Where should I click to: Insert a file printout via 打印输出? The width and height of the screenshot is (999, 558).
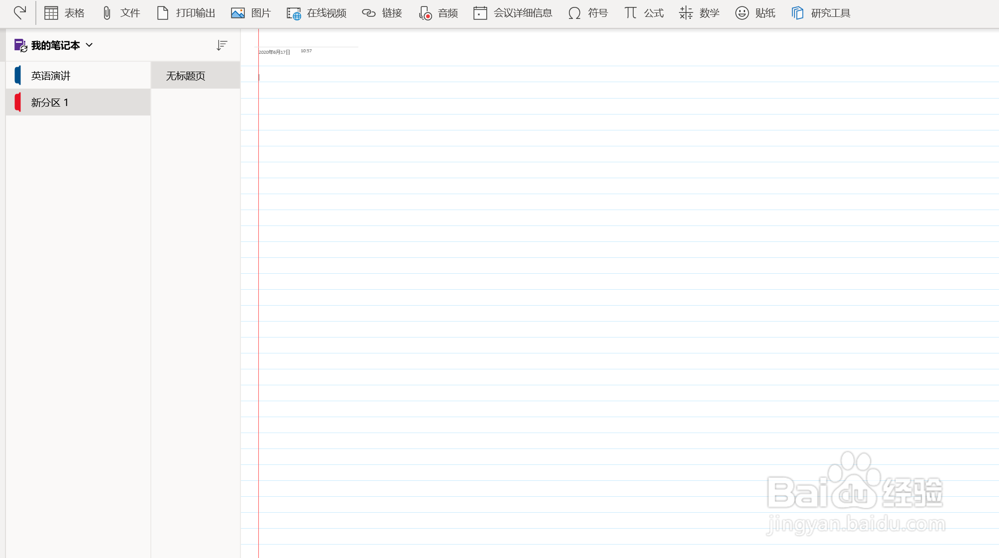point(186,13)
